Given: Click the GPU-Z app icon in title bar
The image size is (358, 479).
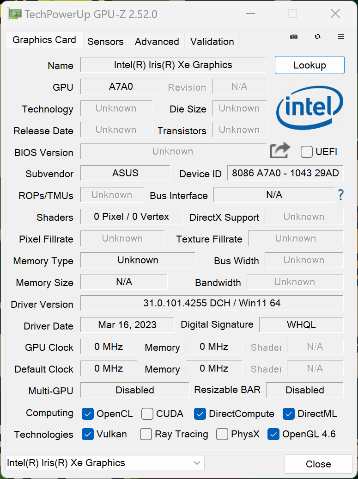Looking at the screenshot, I should (x=15, y=14).
